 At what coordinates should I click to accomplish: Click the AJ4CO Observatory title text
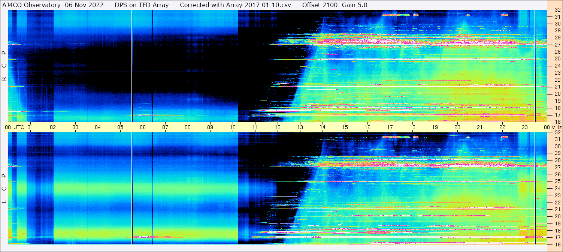click(31, 5)
